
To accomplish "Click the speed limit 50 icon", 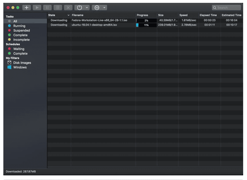I will [97, 7].
